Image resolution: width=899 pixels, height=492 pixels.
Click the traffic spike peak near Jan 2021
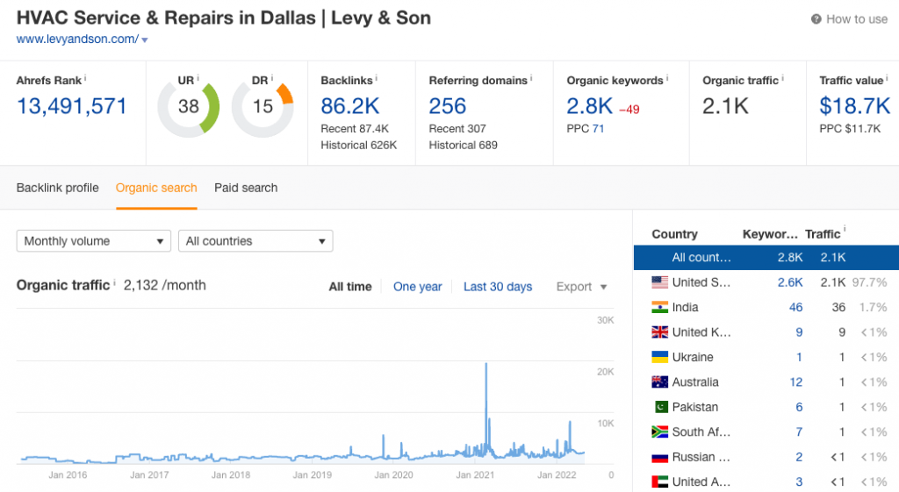(x=486, y=364)
